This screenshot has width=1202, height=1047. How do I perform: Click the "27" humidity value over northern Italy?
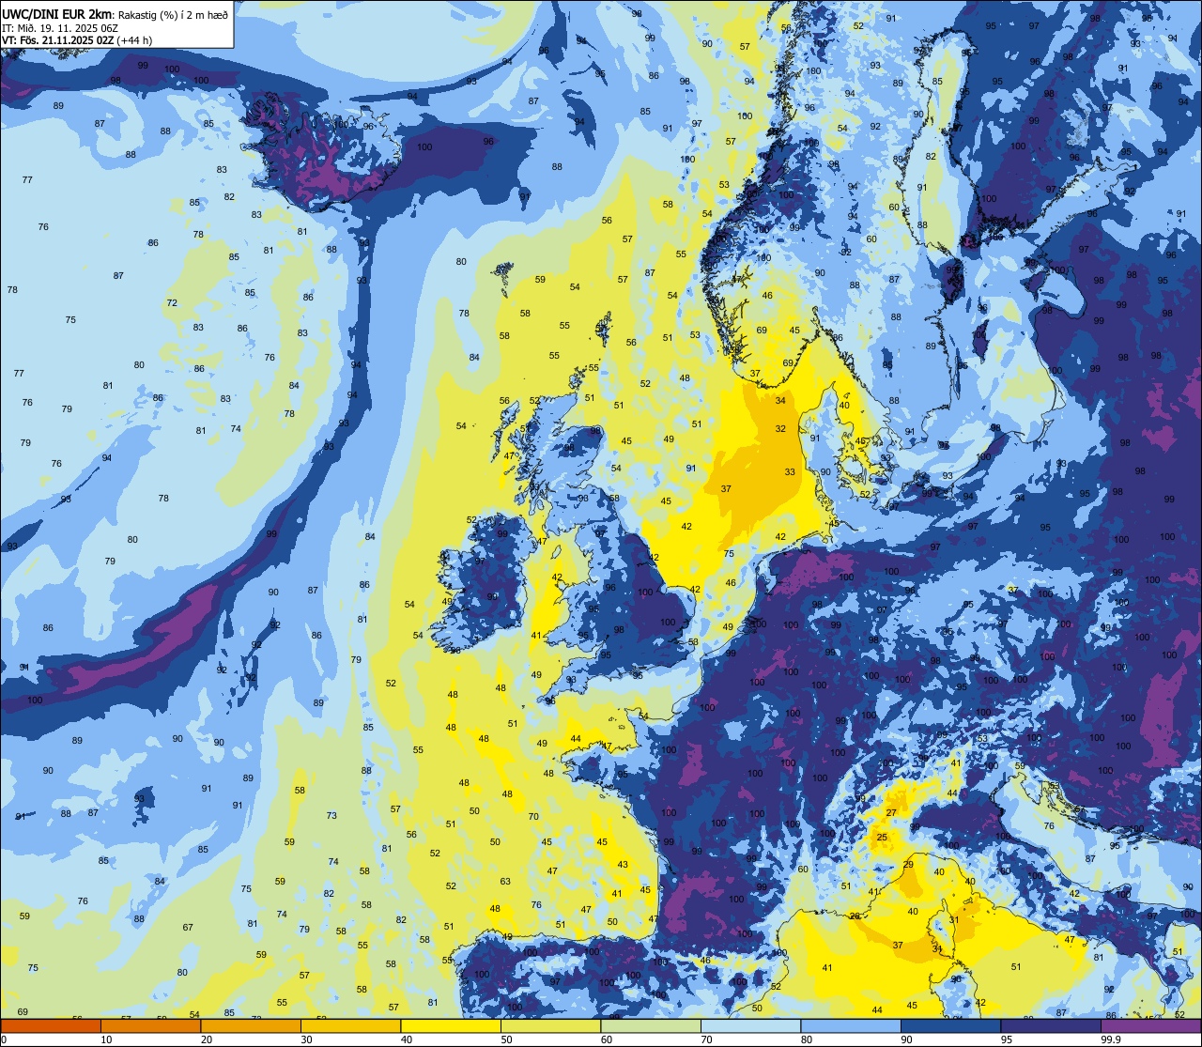point(891,813)
